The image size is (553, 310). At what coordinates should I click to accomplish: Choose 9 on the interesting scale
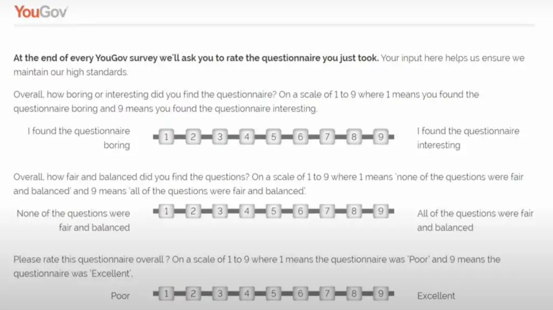(x=381, y=137)
